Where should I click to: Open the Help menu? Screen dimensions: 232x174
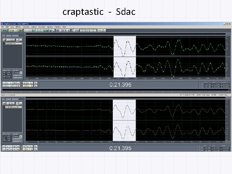pos(64,27)
